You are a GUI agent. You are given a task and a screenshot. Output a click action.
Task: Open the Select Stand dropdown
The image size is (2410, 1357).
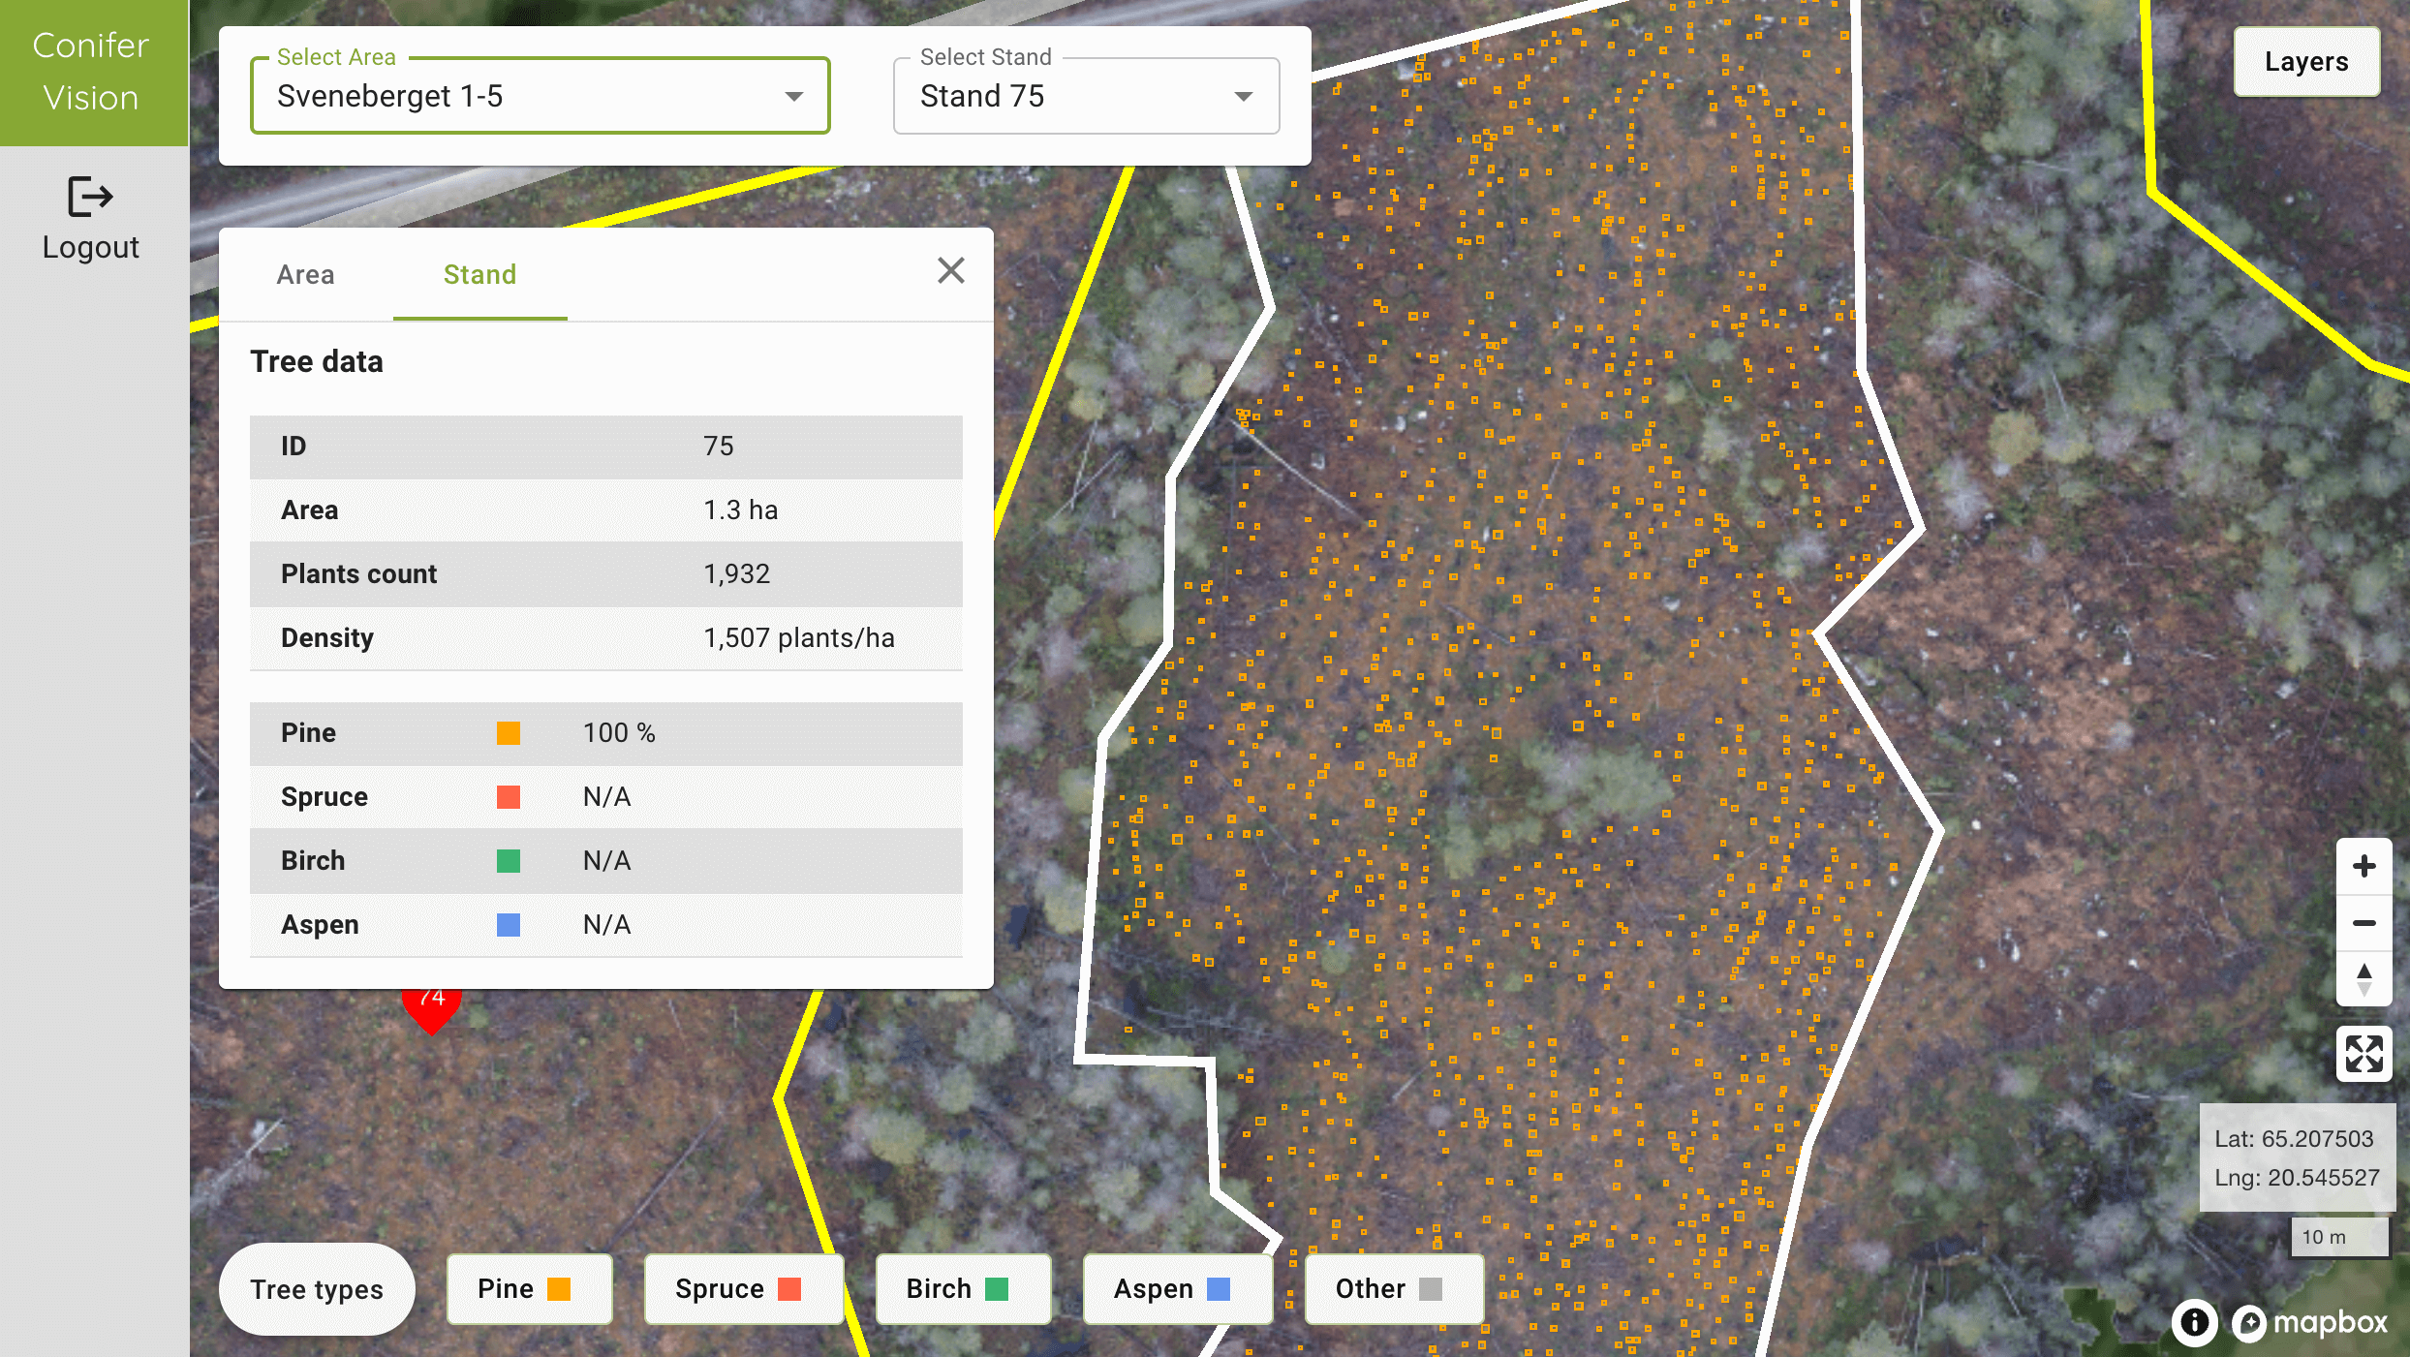1086,96
